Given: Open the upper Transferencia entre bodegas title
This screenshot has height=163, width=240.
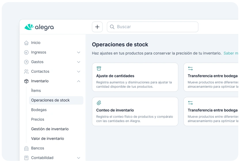Looking at the screenshot, I should tap(213, 76).
